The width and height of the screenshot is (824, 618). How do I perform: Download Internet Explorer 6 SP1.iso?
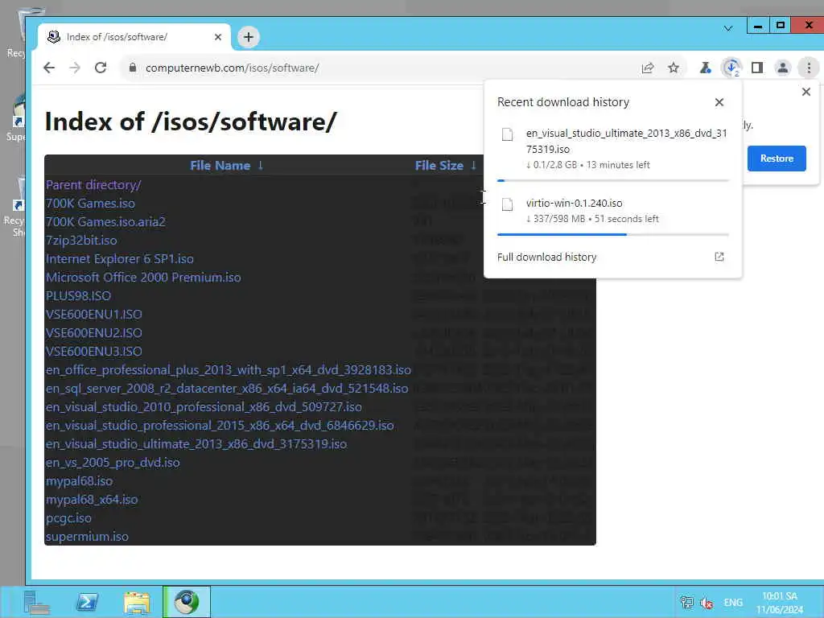(x=120, y=259)
